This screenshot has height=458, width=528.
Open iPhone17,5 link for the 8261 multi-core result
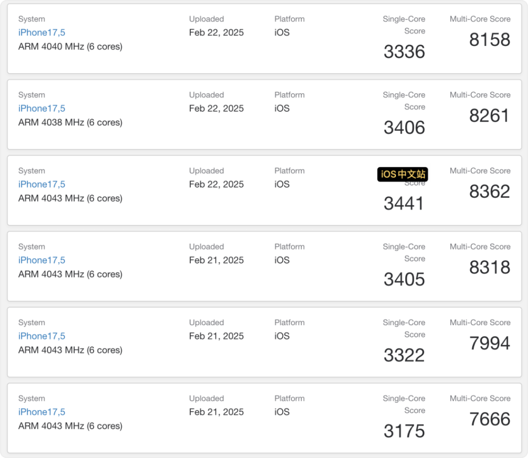(x=42, y=108)
